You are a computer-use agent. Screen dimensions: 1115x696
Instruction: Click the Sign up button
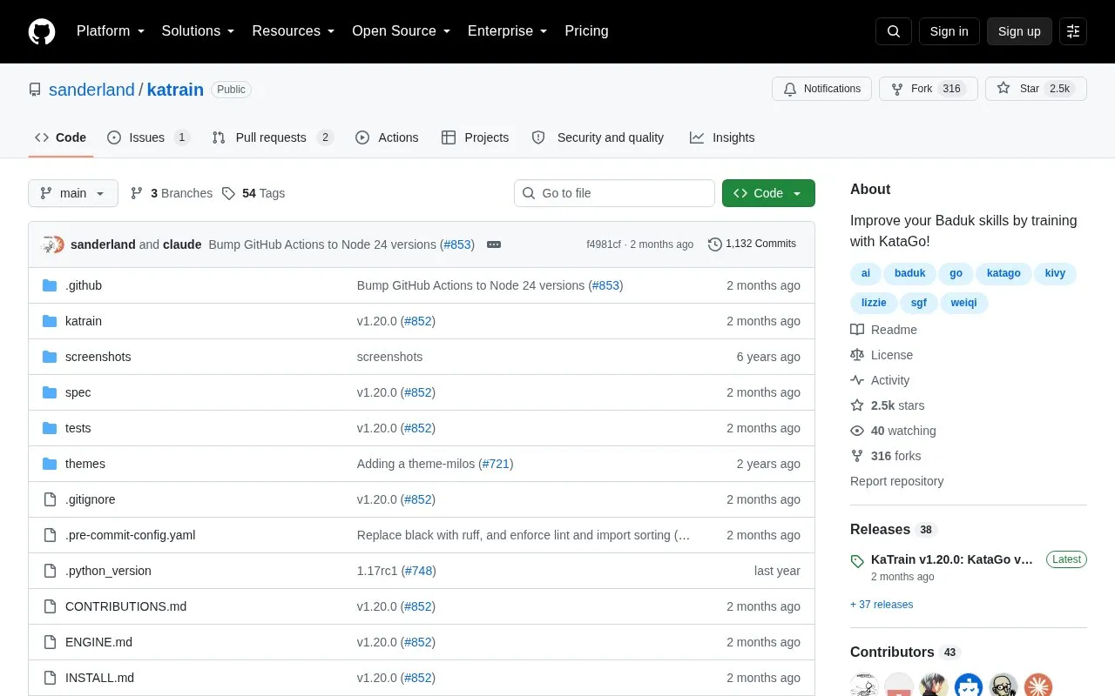click(1019, 31)
